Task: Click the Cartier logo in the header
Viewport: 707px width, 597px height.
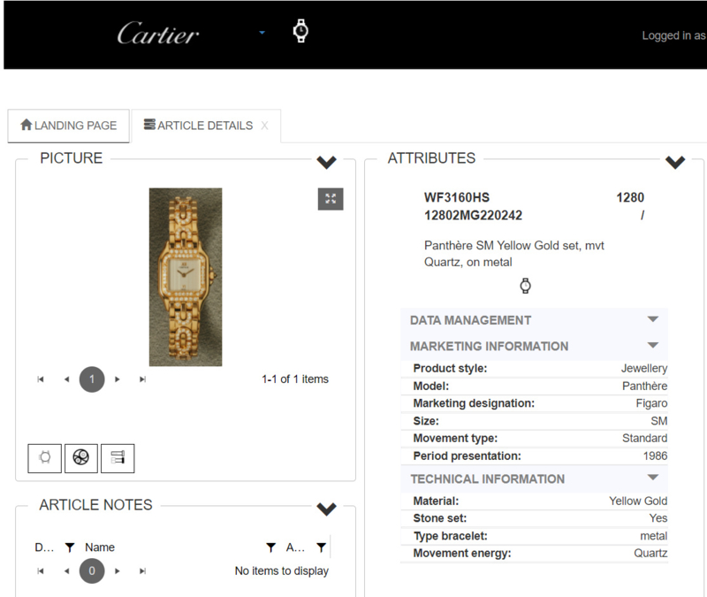Action: coord(158,34)
